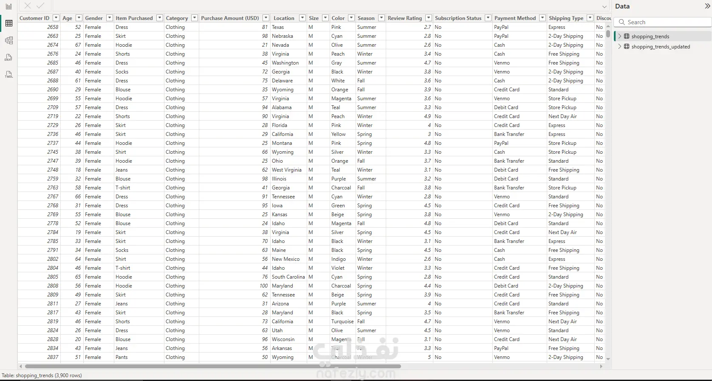Open Category column filter dropdown
712x381 pixels.
pos(195,18)
